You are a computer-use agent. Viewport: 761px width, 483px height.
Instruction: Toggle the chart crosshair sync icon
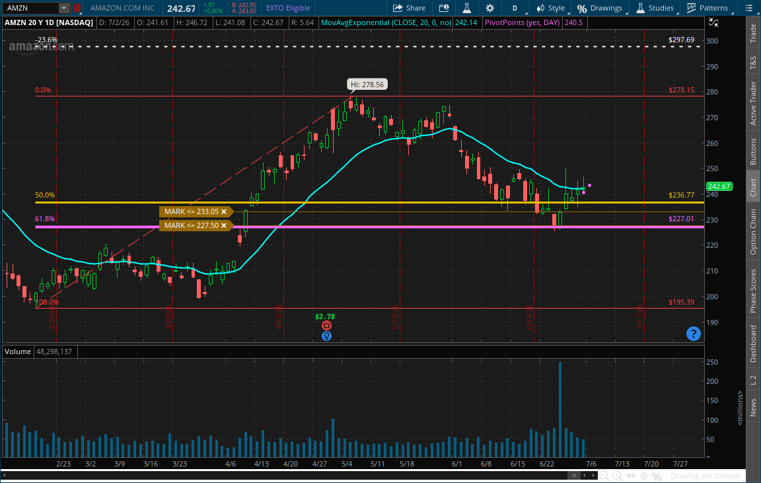click(713, 22)
